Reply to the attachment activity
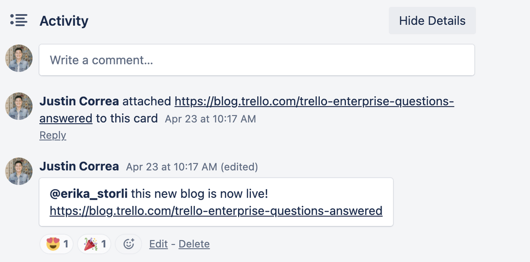530x262 pixels. pyautogui.click(x=53, y=136)
